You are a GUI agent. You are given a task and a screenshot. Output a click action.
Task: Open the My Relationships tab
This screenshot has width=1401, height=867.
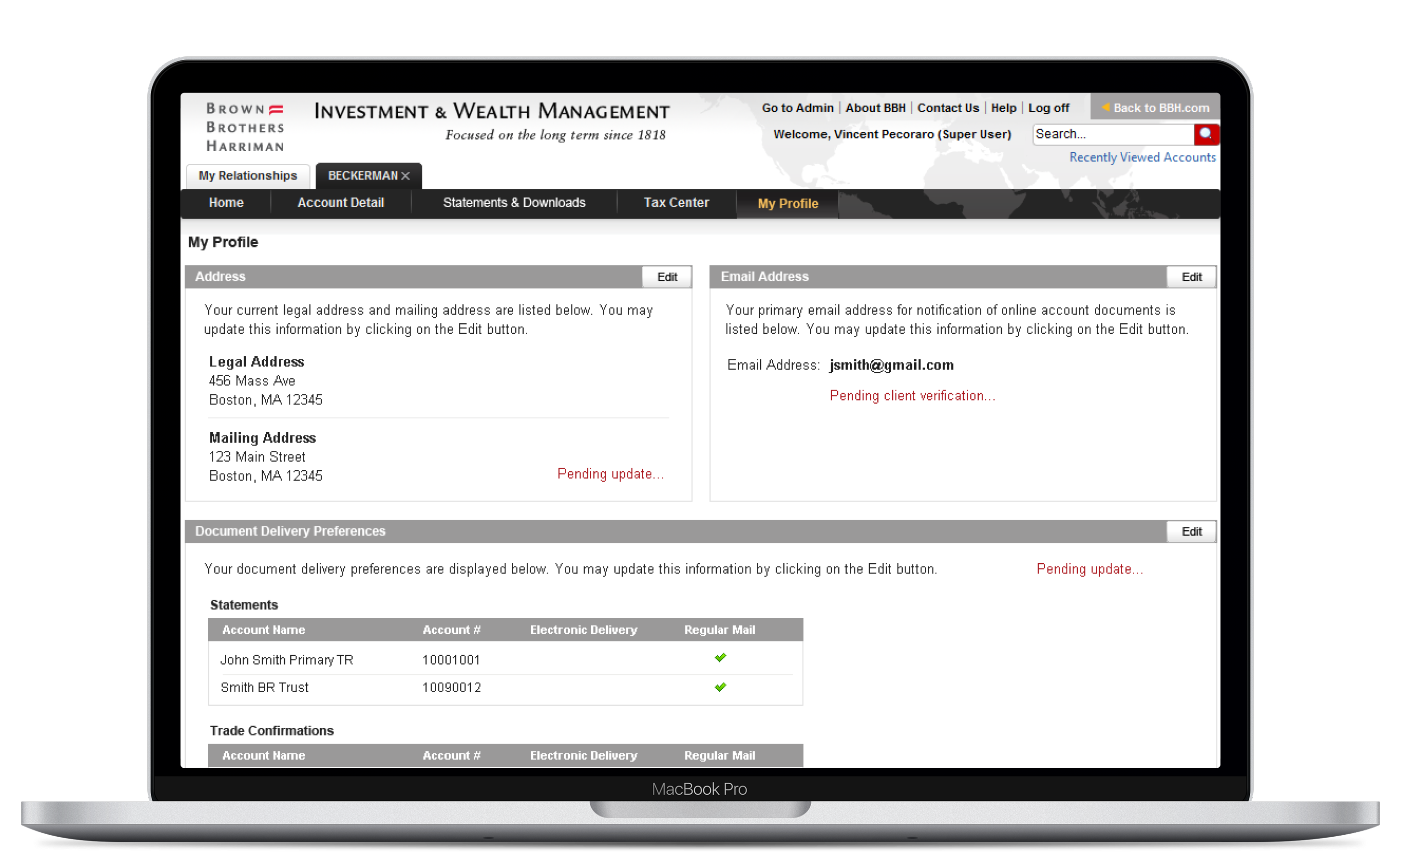pyautogui.click(x=247, y=175)
